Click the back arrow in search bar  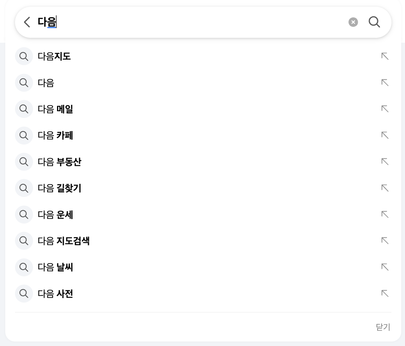[x=27, y=22]
